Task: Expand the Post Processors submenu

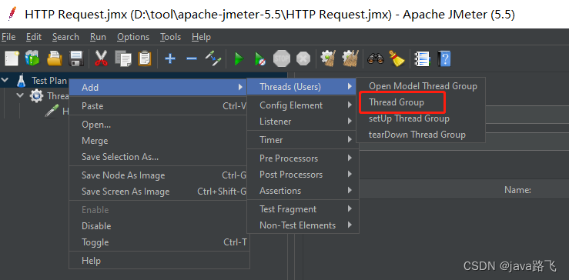Action: point(303,175)
